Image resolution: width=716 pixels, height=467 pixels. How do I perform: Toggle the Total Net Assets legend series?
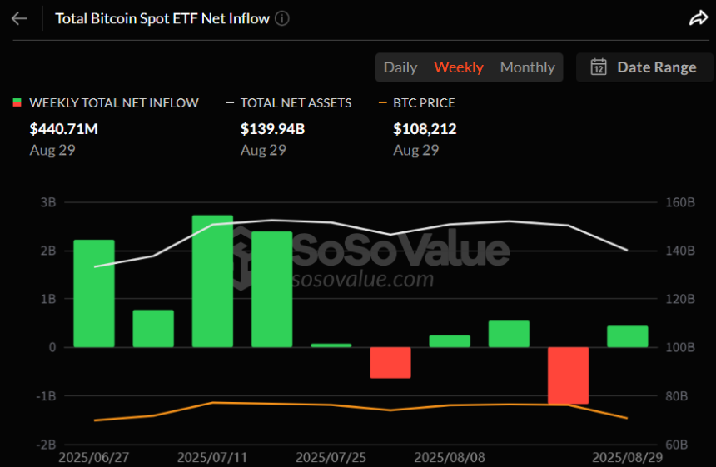click(x=296, y=103)
